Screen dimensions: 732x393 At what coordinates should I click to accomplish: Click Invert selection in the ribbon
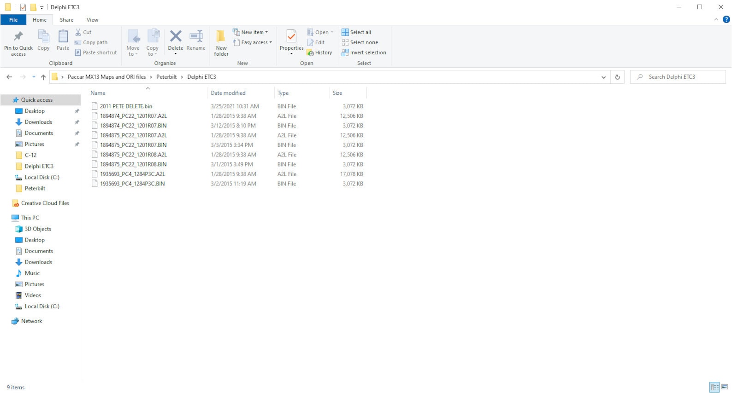tap(364, 52)
